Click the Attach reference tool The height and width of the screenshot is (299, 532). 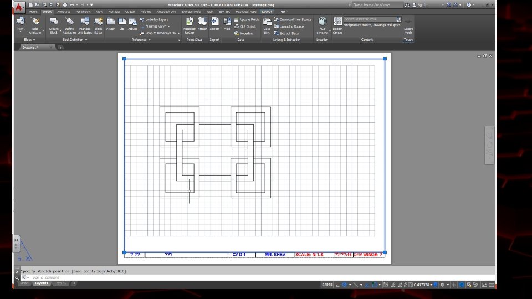click(111, 24)
